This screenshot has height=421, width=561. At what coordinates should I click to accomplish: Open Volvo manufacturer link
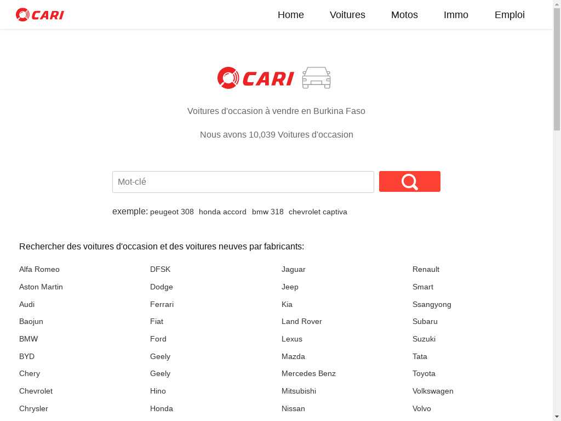421,408
